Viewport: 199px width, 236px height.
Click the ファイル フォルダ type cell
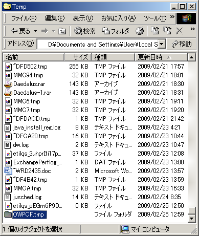(113, 214)
